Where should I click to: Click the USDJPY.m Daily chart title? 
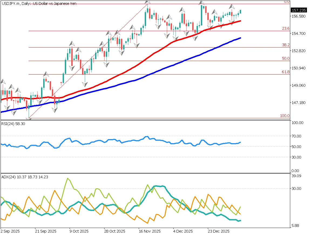click(x=39, y=4)
